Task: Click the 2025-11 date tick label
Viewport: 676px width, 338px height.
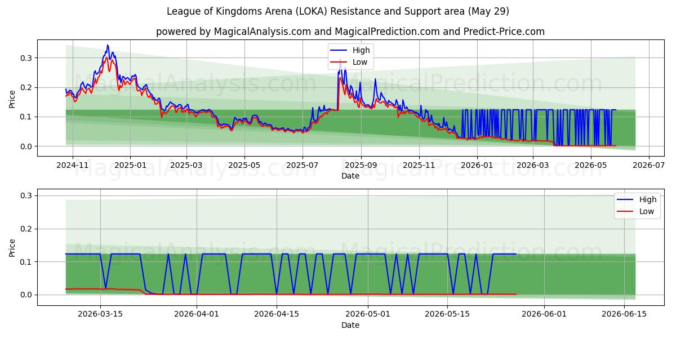Action: [x=419, y=166]
